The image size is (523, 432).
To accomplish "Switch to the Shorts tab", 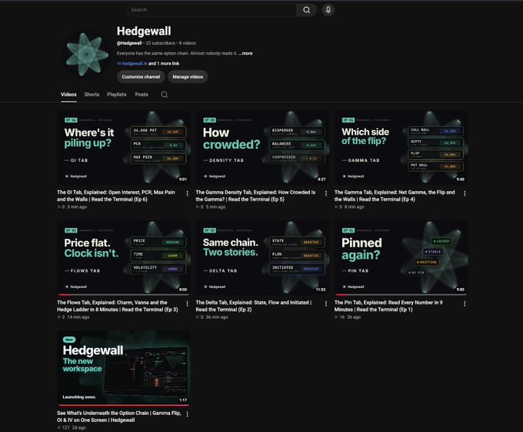I will tap(92, 95).
